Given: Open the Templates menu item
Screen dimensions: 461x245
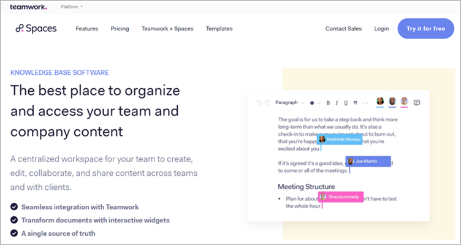Looking at the screenshot, I should click(219, 29).
